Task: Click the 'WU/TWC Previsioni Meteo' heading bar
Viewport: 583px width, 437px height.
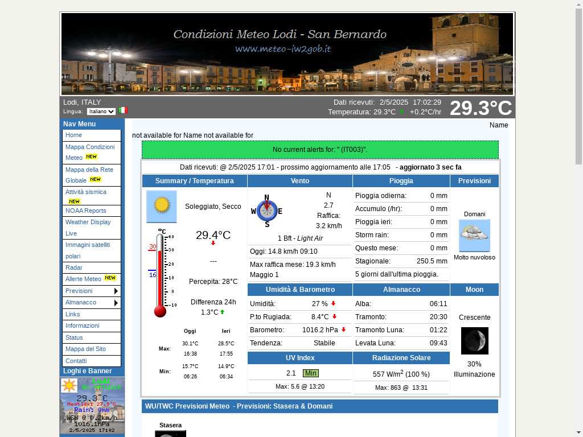Action: tap(320, 406)
